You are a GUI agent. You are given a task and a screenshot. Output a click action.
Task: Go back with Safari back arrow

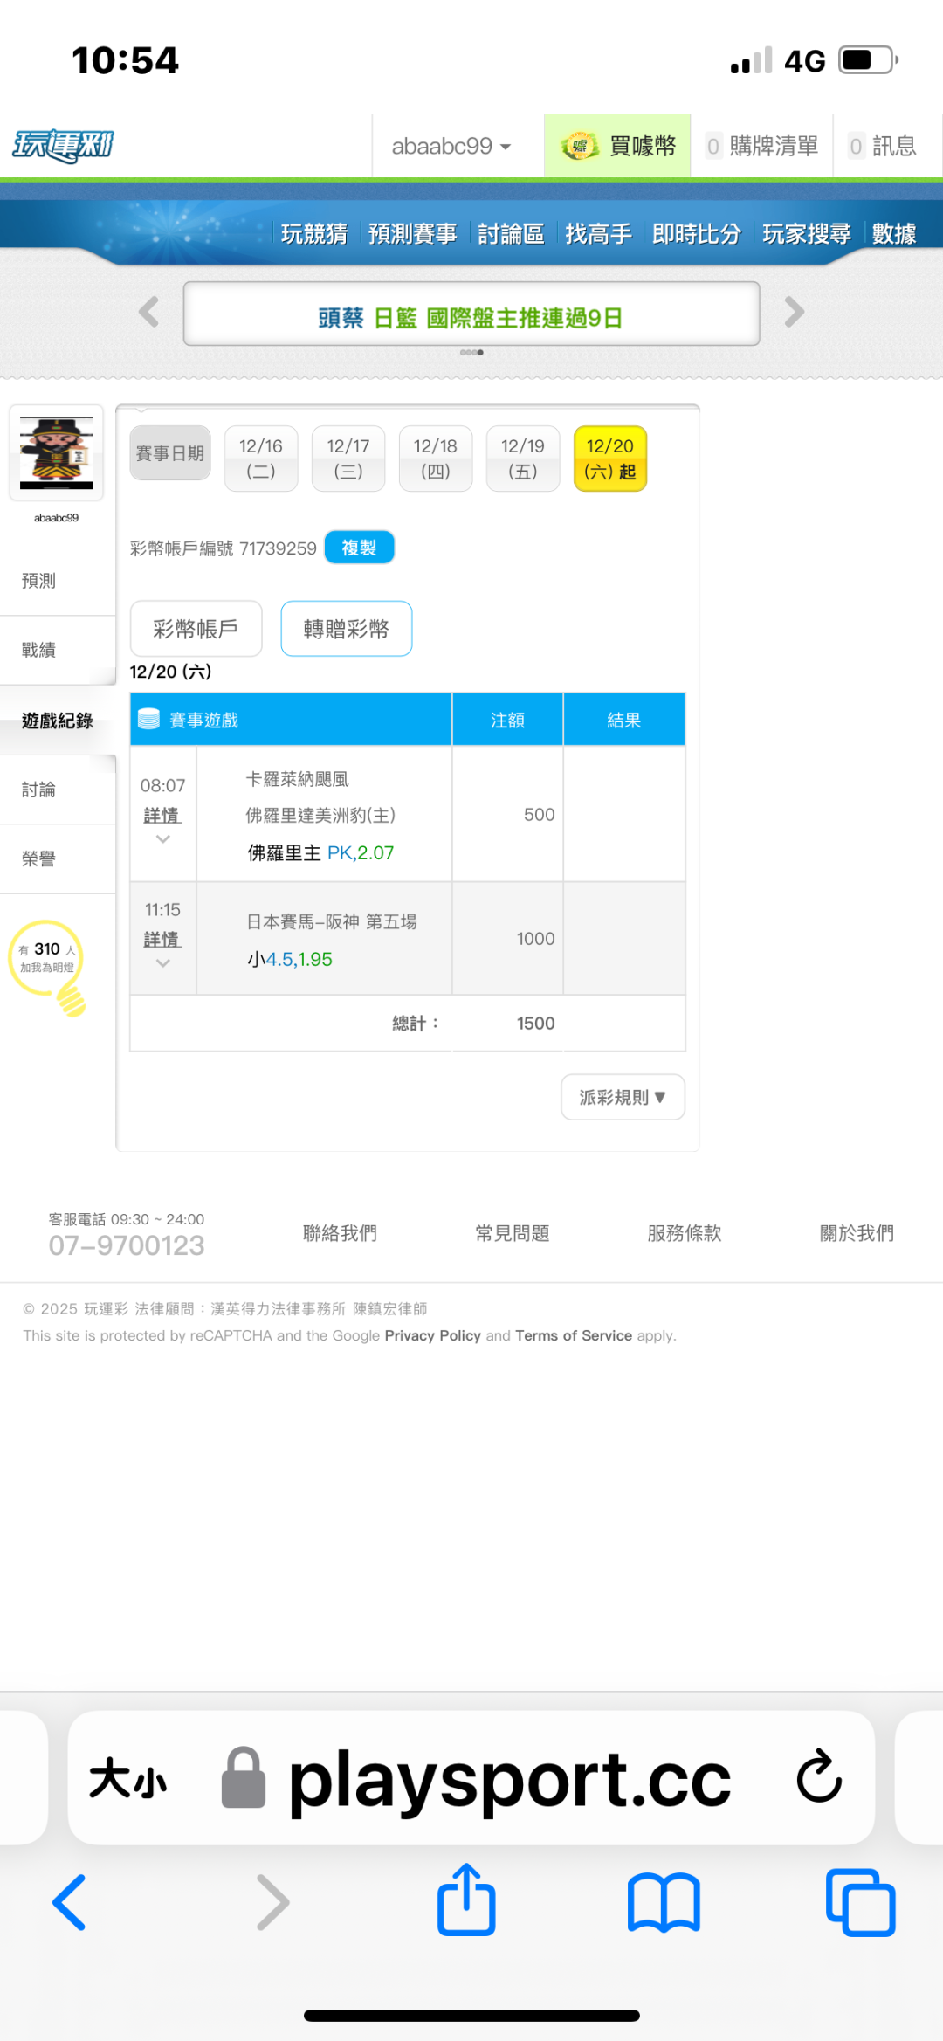[x=69, y=1902]
